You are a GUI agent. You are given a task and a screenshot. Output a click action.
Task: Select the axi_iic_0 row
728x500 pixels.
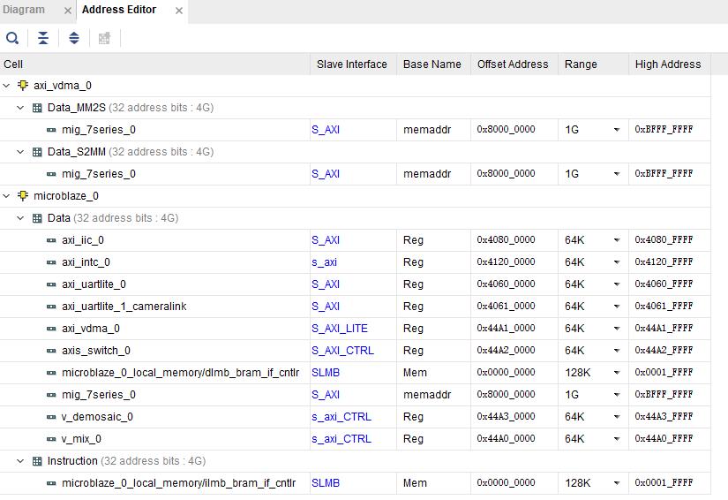[x=356, y=240]
